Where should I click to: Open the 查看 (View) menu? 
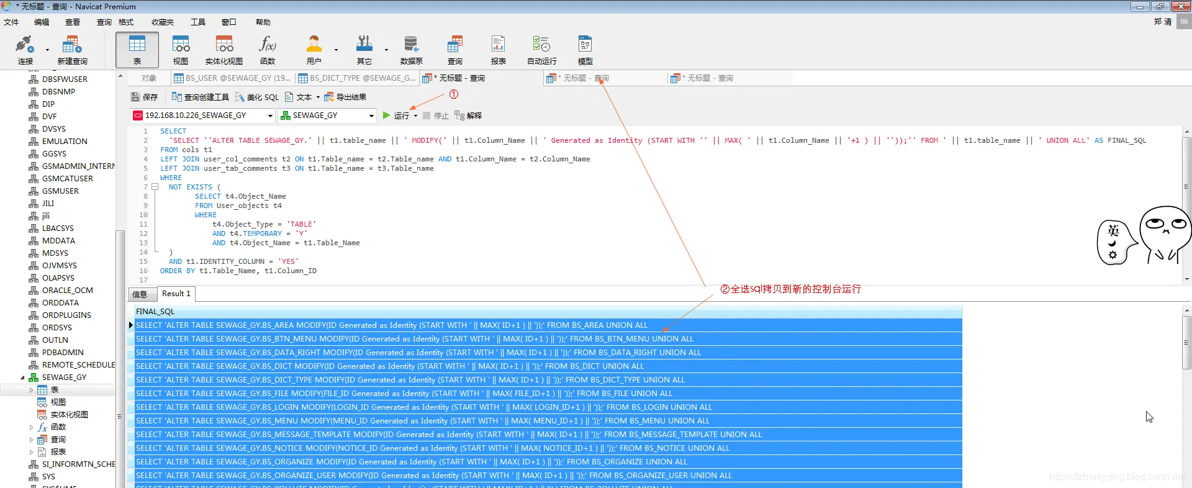[73, 22]
